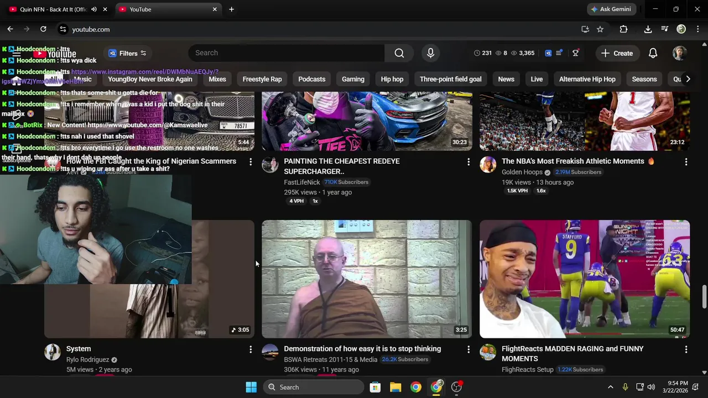Screen dimensions: 708x398
Task: Click the Create button
Action: click(x=617, y=53)
